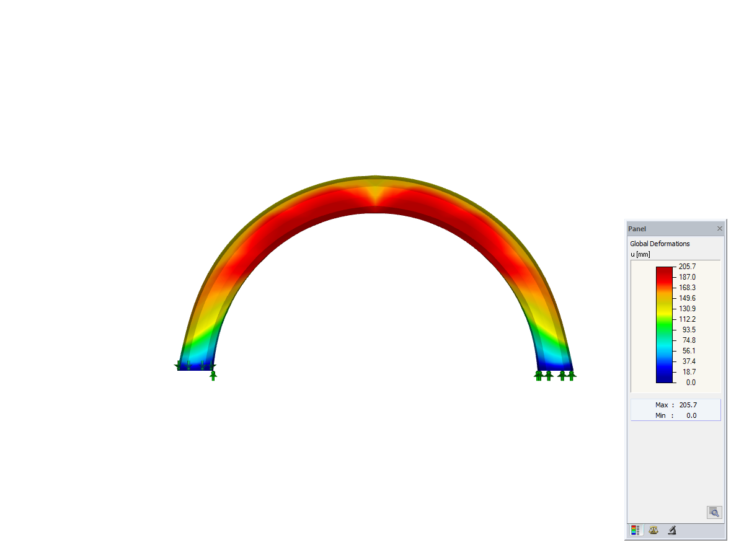
Task: Click the u [mm] unit label
Action: [x=640, y=254]
